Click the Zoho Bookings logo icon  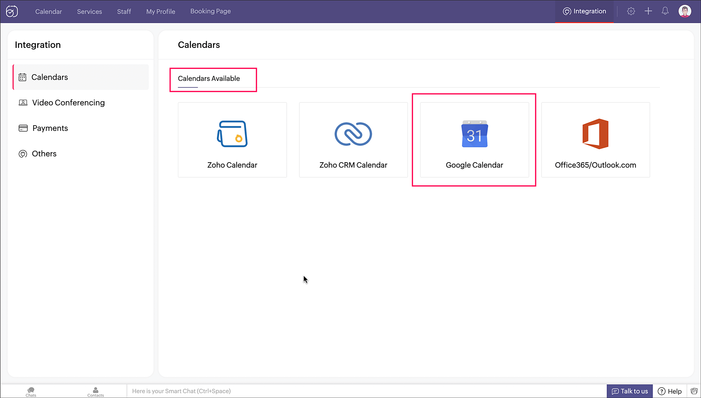click(12, 11)
